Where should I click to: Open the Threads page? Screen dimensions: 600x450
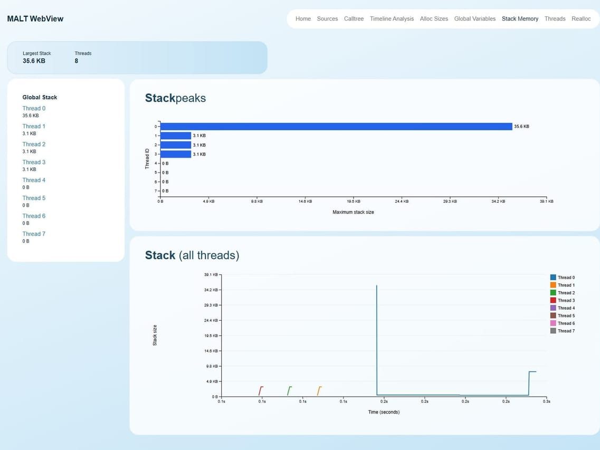[555, 18]
